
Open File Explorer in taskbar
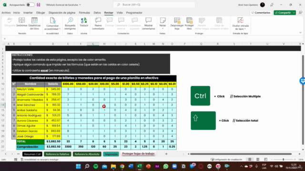pos(113,166)
